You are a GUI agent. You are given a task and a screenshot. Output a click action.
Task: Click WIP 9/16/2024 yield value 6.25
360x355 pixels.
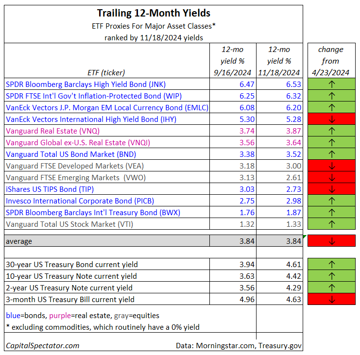click(x=247, y=96)
